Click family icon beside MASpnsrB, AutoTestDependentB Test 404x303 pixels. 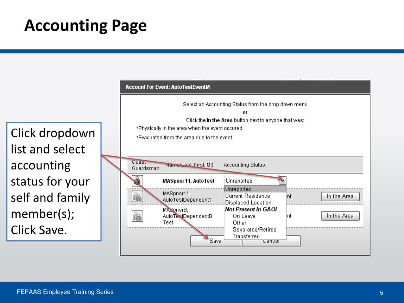coord(137,216)
